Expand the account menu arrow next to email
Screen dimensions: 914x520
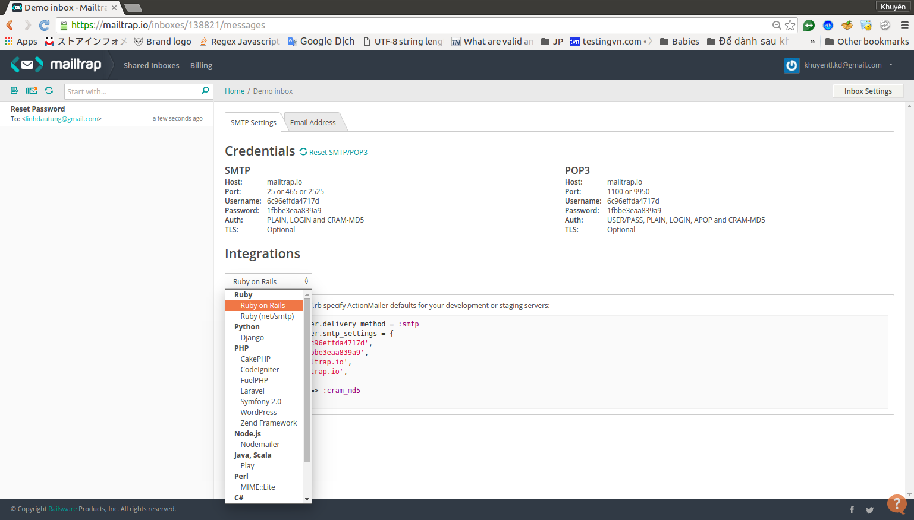tap(891, 65)
